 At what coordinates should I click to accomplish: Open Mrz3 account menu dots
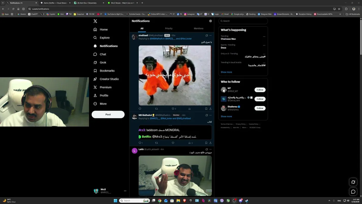125,191
